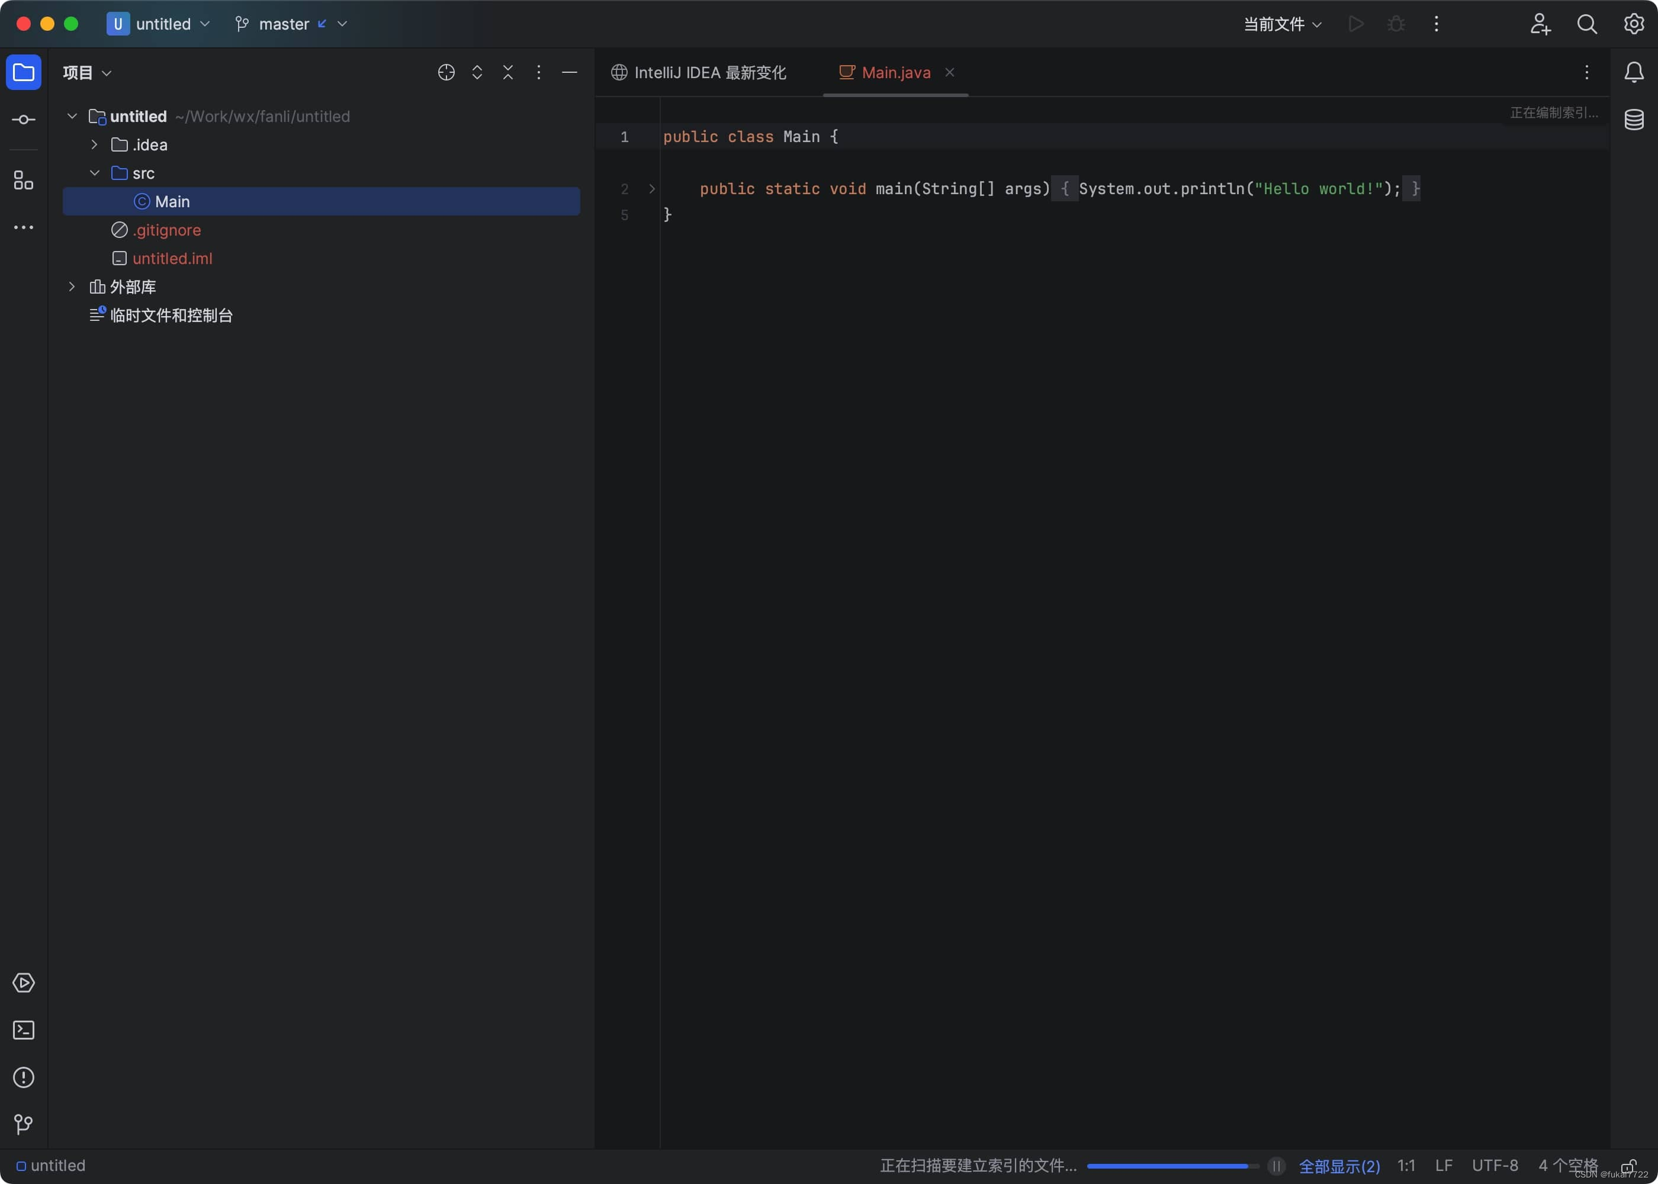Click the 'untitled.iml' module file
This screenshot has height=1184, width=1658.
[172, 259]
